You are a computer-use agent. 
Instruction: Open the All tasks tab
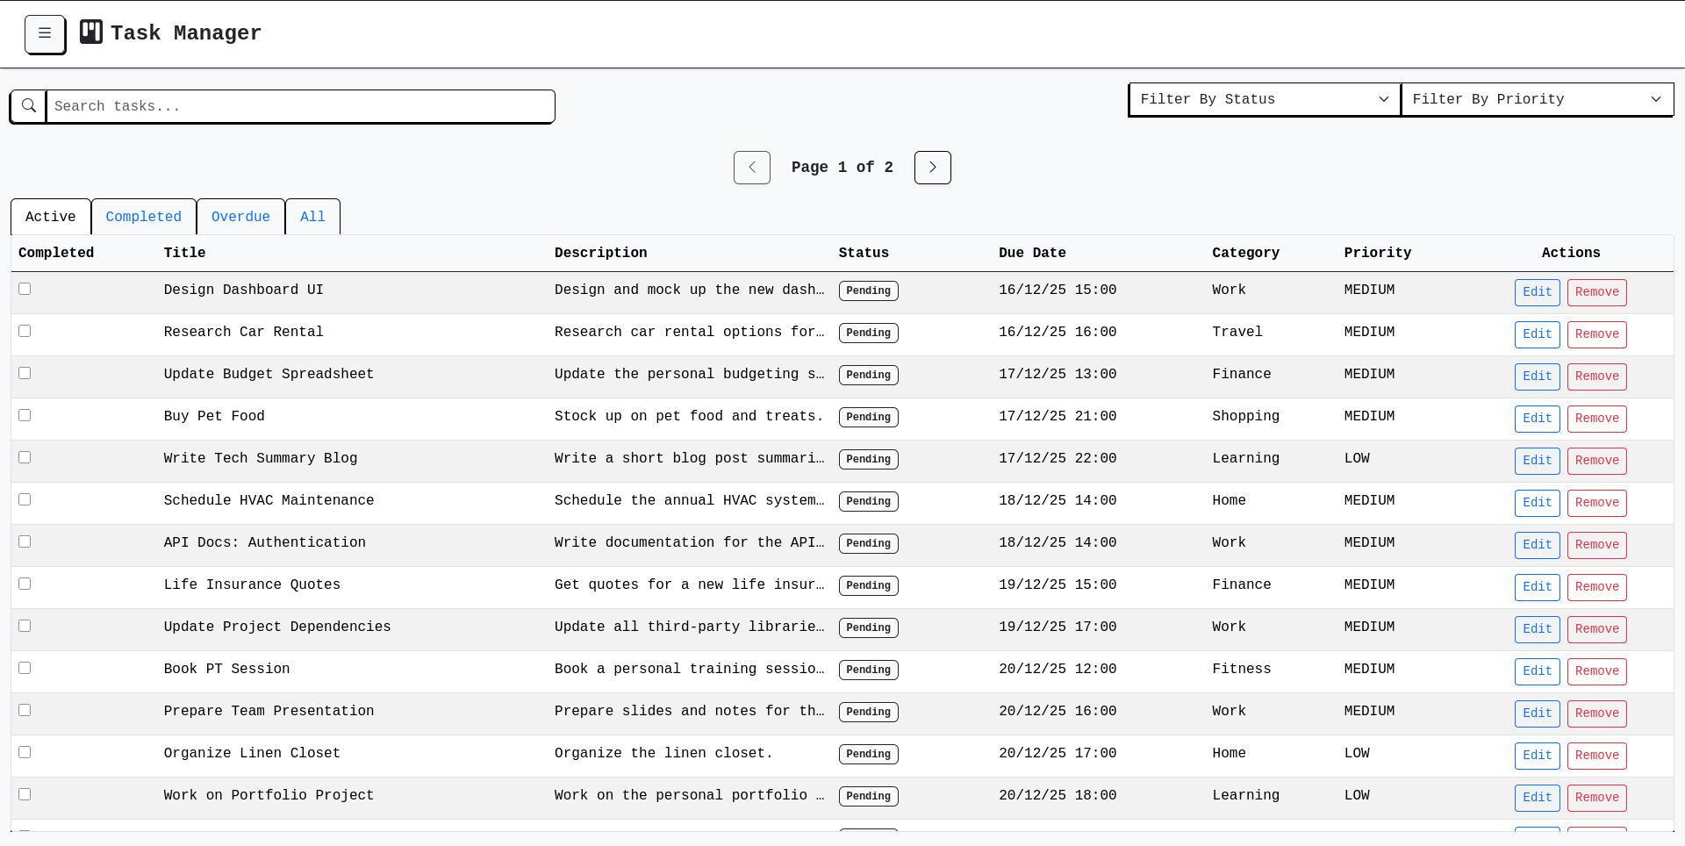(312, 217)
